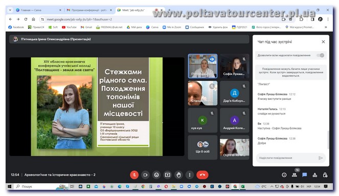Open host controls lock icon

325,175
